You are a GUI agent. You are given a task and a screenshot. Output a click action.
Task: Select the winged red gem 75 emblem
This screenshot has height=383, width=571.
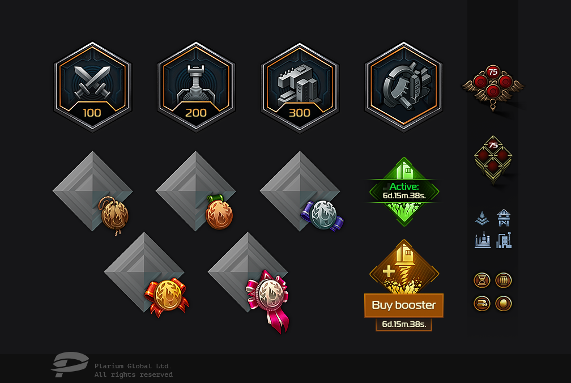click(x=493, y=88)
